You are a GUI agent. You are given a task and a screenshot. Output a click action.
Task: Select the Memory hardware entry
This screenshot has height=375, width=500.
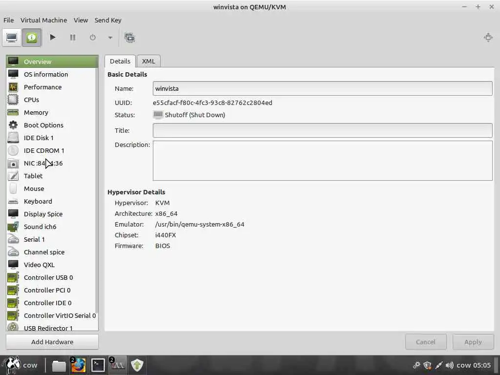click(x=52, y=113)
